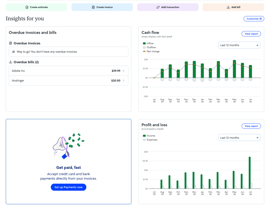This screenshot has width=268, height=209.
Task: Click the Add transaction button
Action: click(168, 7)
